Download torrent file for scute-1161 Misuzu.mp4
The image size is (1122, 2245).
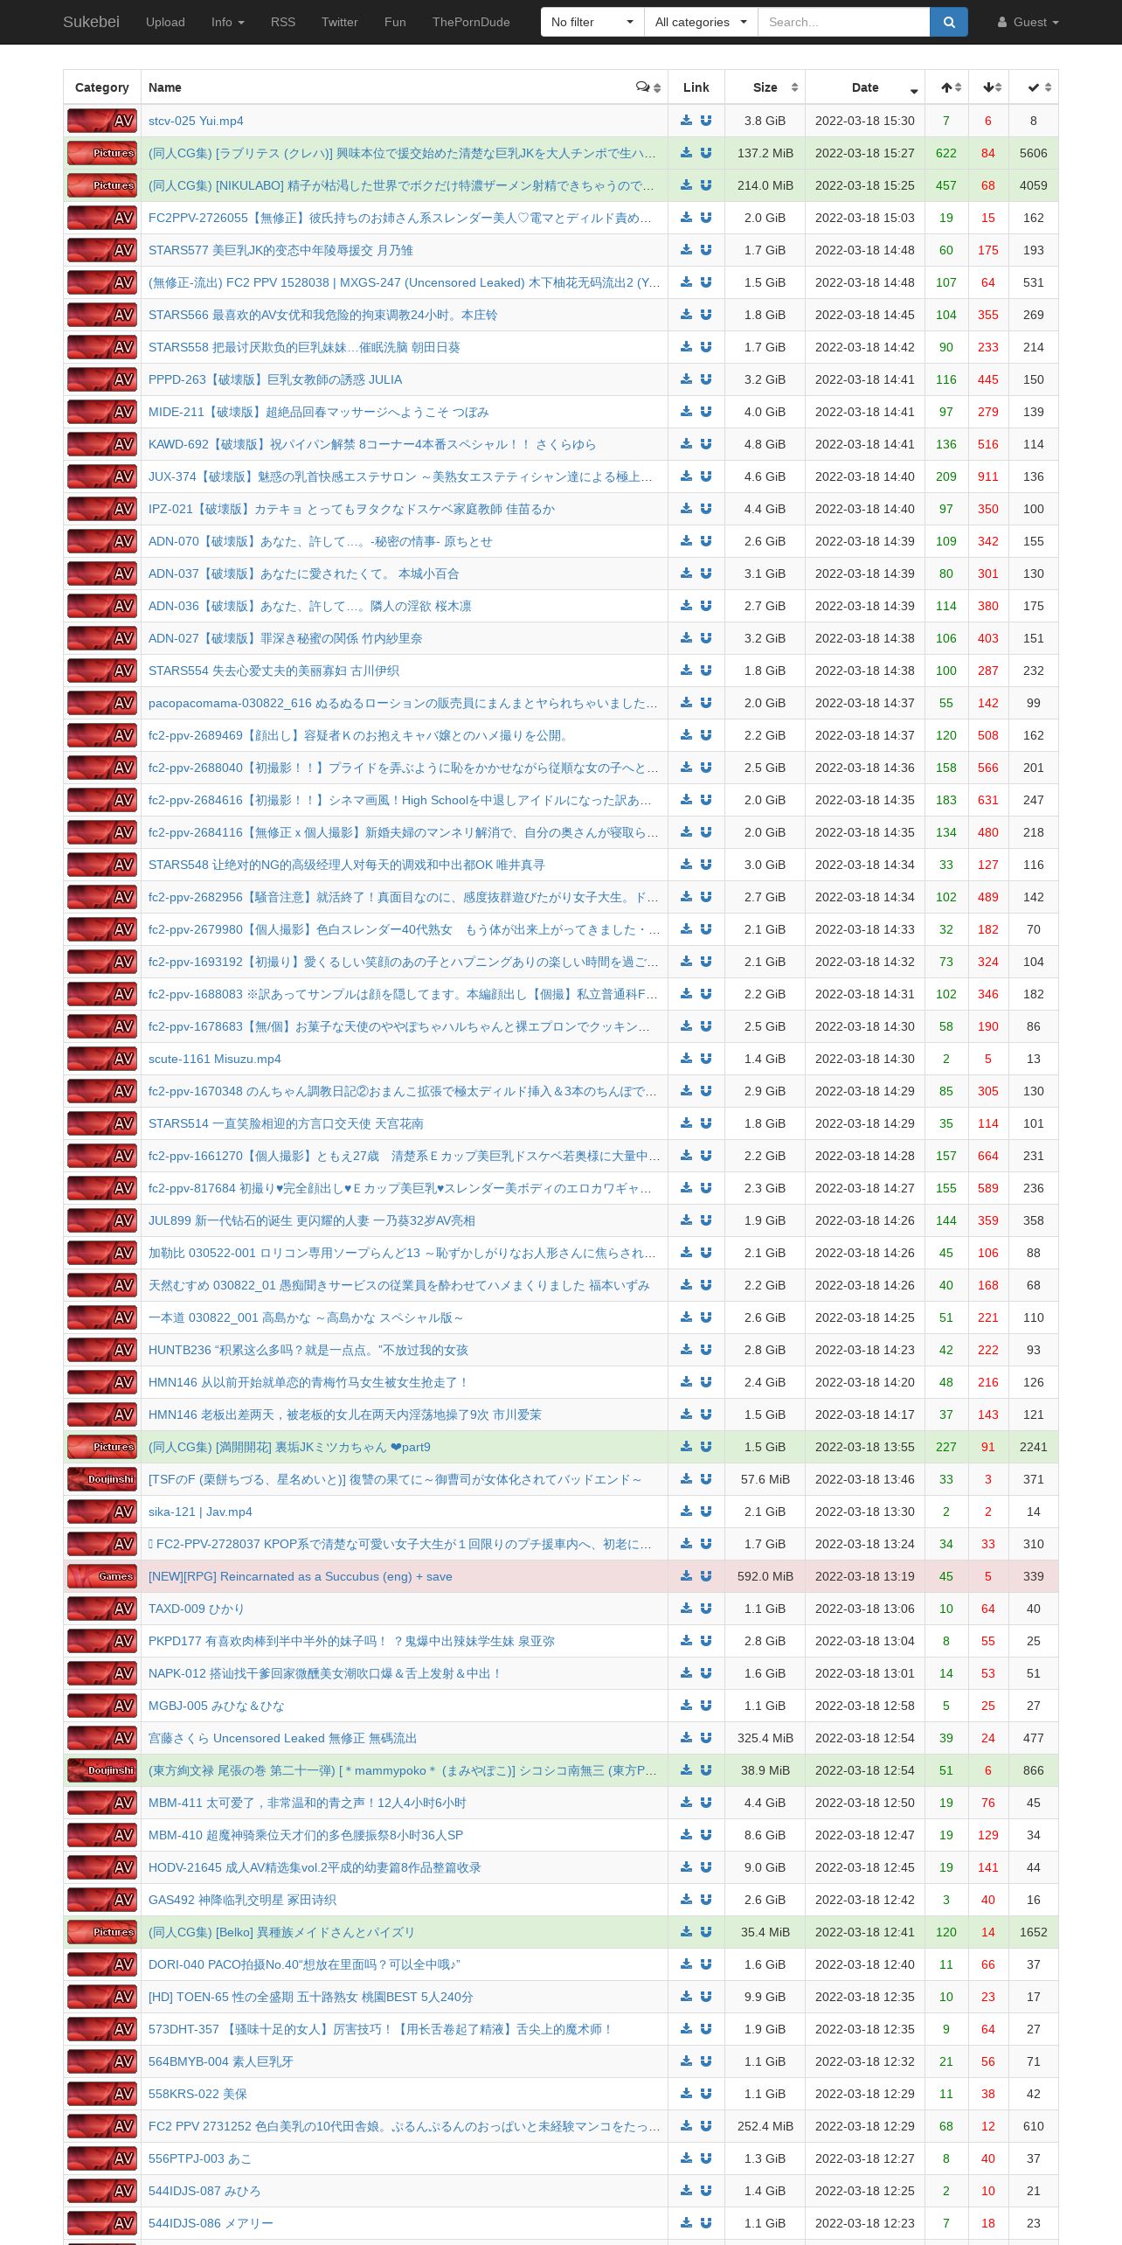[x=687, y=1059]
